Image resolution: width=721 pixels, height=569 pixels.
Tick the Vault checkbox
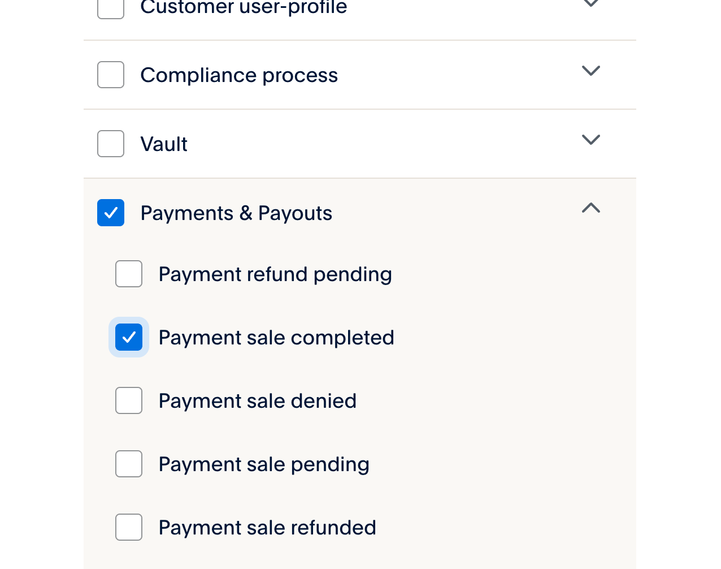pos(111,144)
